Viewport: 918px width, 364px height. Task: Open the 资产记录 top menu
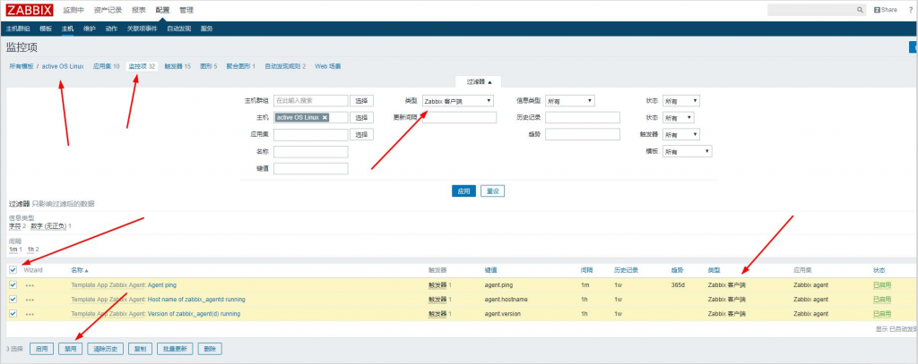pyautogui.click(x=108, y=10)
